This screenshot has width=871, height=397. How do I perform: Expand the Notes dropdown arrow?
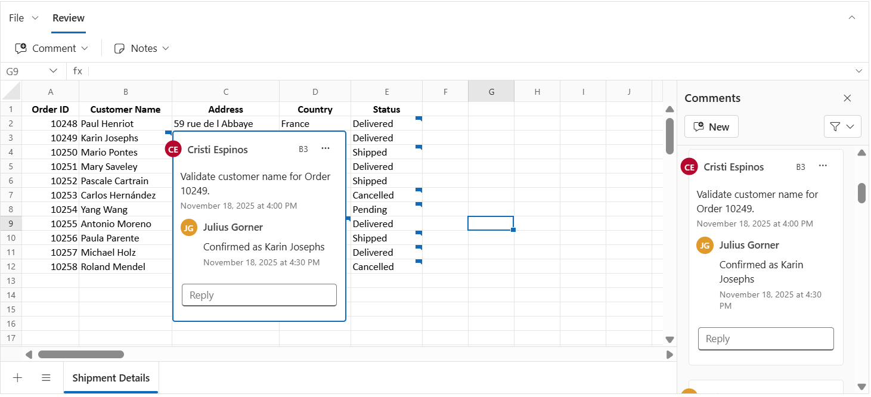[166, 48]
